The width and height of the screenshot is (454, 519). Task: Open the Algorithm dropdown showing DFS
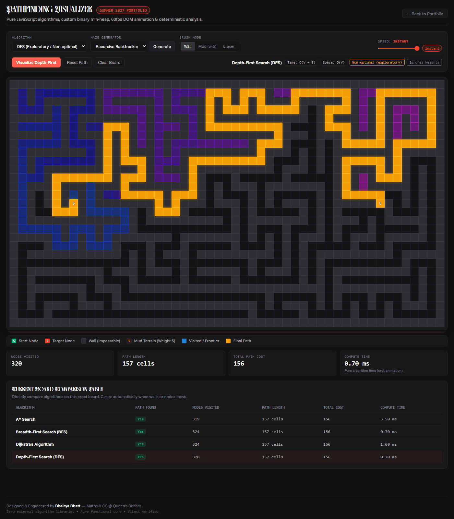49,46
